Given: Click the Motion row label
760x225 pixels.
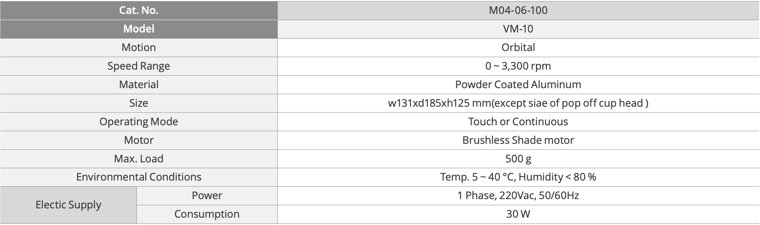Looking at the screenshot, I should 139,48.
